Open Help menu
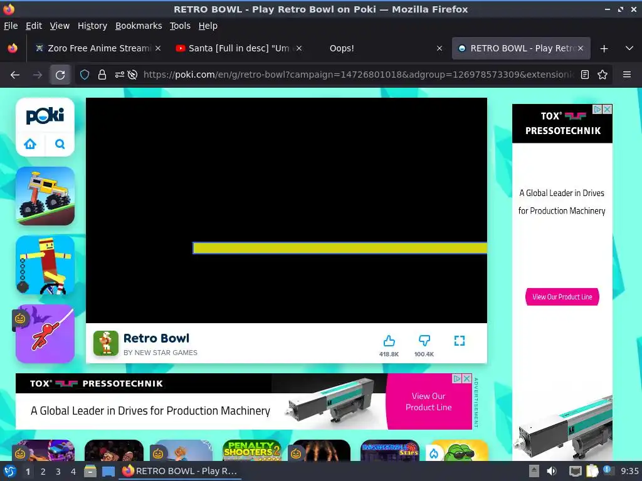Image resolution: width=642 pixels, height=481 pixels. click(x=208, y=26)
